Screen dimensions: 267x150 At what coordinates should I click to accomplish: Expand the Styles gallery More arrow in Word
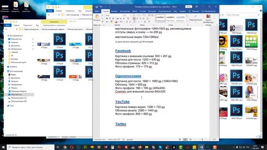[x=187, y=21]
